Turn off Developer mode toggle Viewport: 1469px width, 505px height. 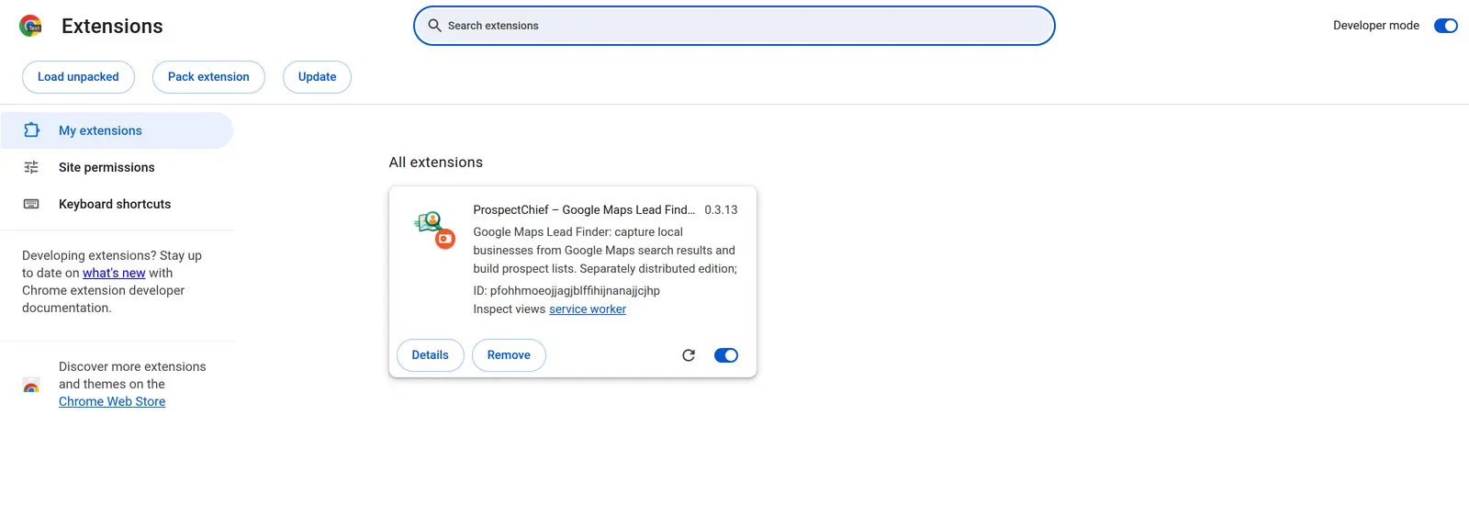1446,26
